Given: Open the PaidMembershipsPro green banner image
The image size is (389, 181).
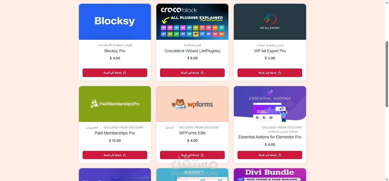Looking at the screenshot, I should tap(115, 104).
